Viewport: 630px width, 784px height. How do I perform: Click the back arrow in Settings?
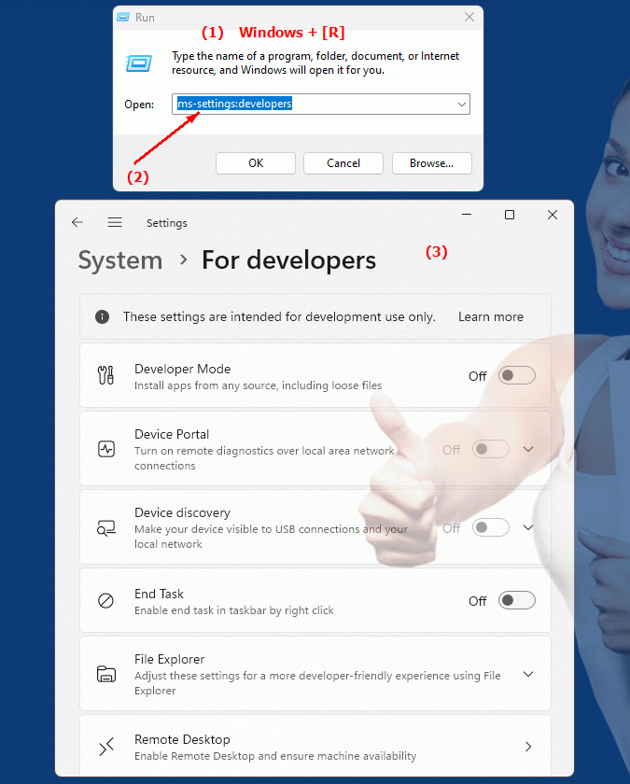point(77,222)
